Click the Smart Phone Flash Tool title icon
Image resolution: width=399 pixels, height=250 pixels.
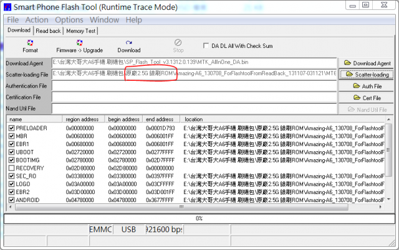tap(7, 7)
